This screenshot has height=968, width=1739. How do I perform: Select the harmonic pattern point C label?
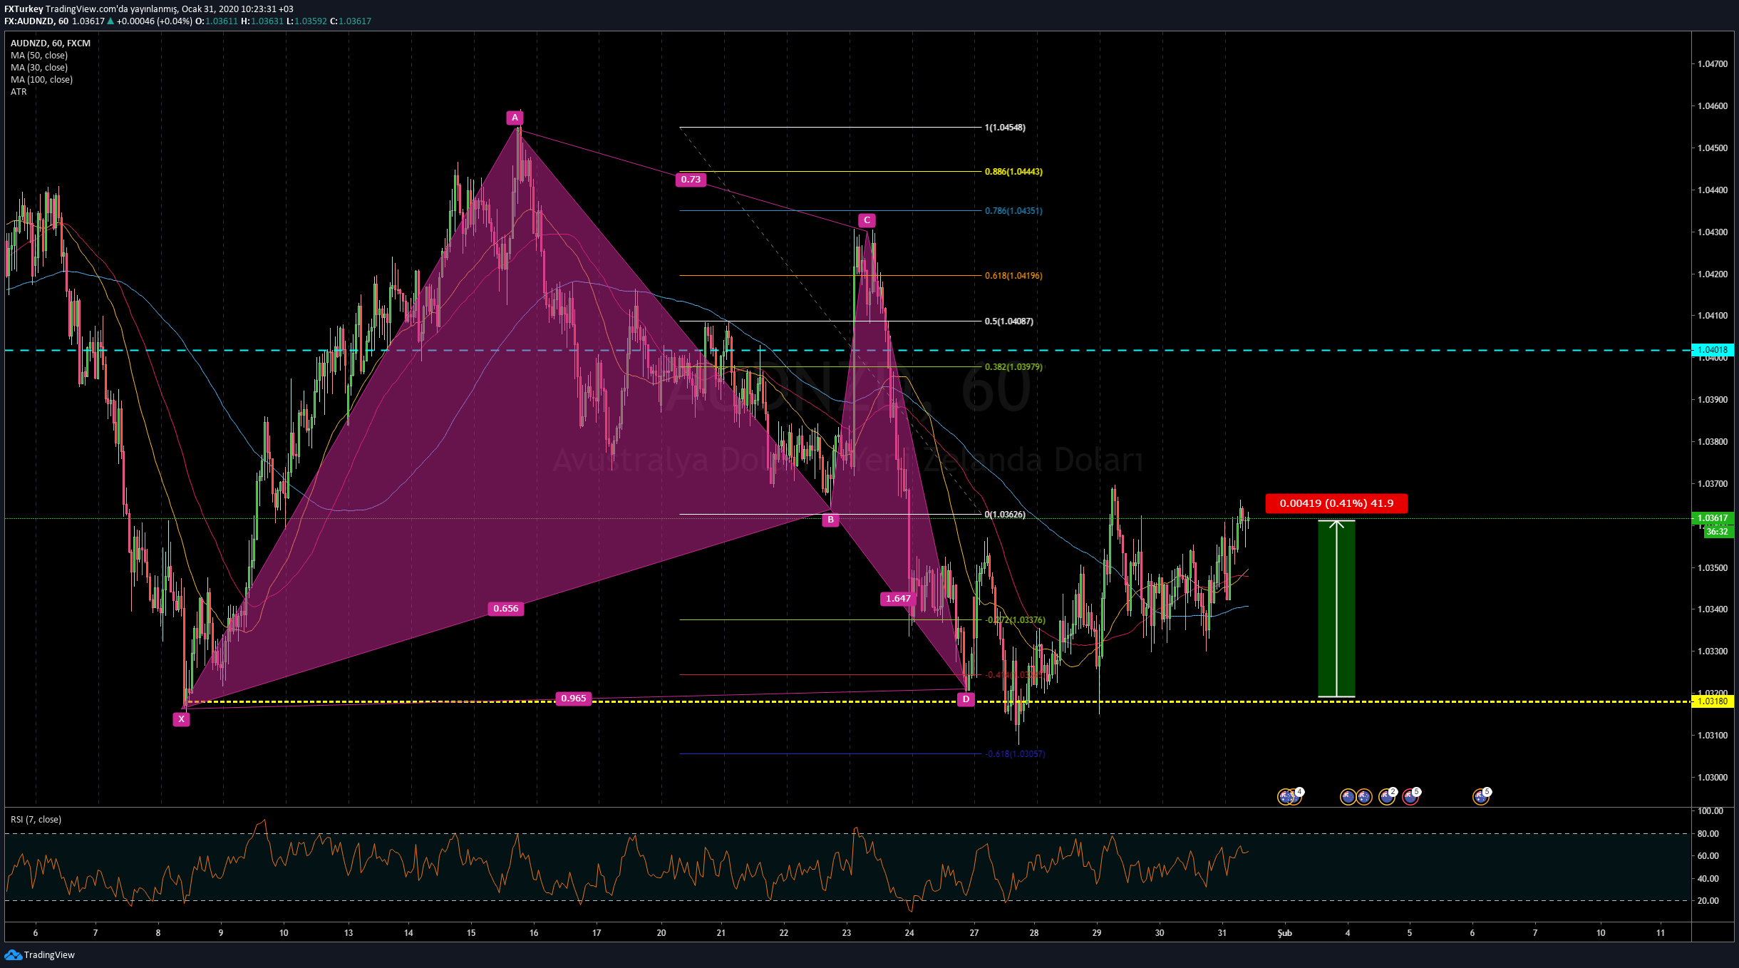(867, 220)
